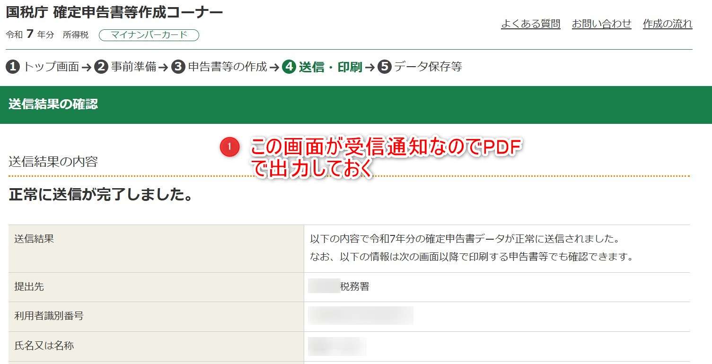
Task: Select the 申告書等の作成 step label
Action: (228, 67)
